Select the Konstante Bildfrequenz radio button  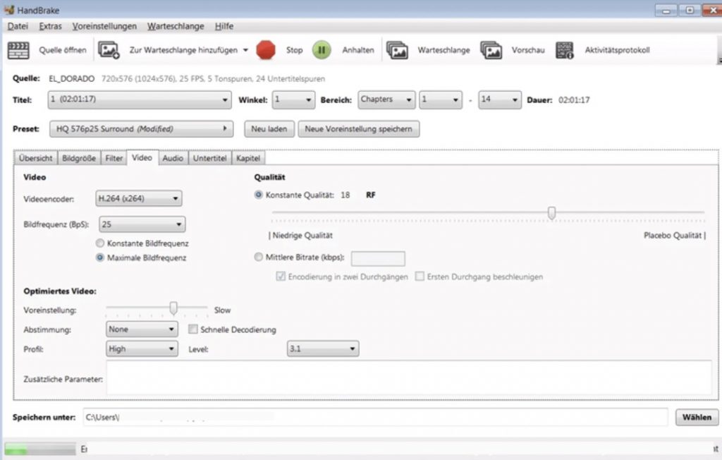100,243
